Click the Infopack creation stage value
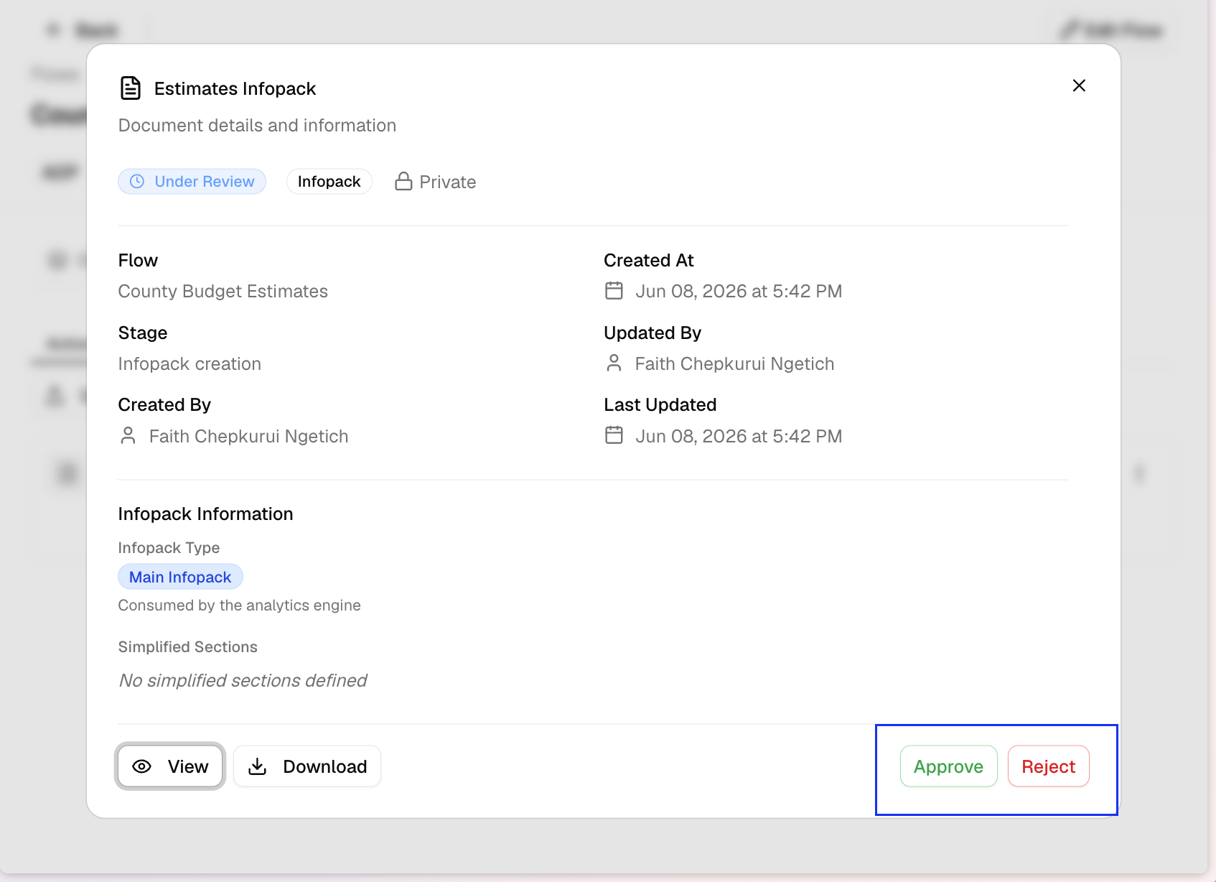This screenshot has width=1216, height=882. point(190,363)
